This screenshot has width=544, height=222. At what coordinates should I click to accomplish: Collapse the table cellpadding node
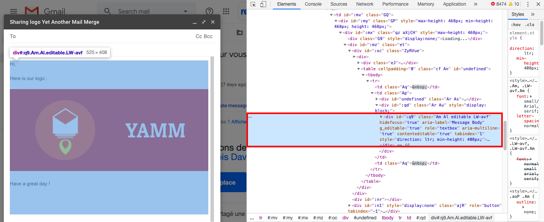pyautogui.click(x=359, y=69)
